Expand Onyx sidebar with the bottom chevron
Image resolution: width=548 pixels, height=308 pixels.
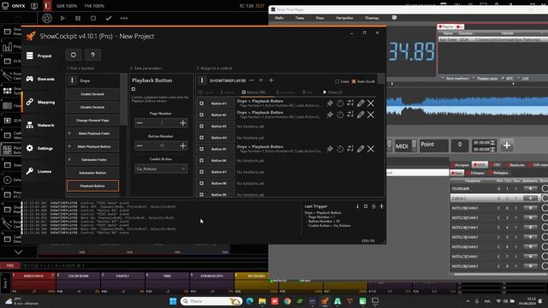[19, 252]
